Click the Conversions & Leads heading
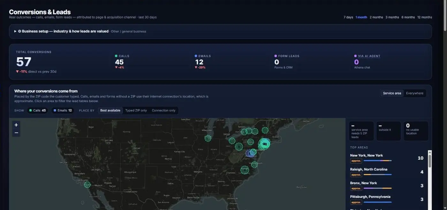447x210 pixels. tap(40, 12)
